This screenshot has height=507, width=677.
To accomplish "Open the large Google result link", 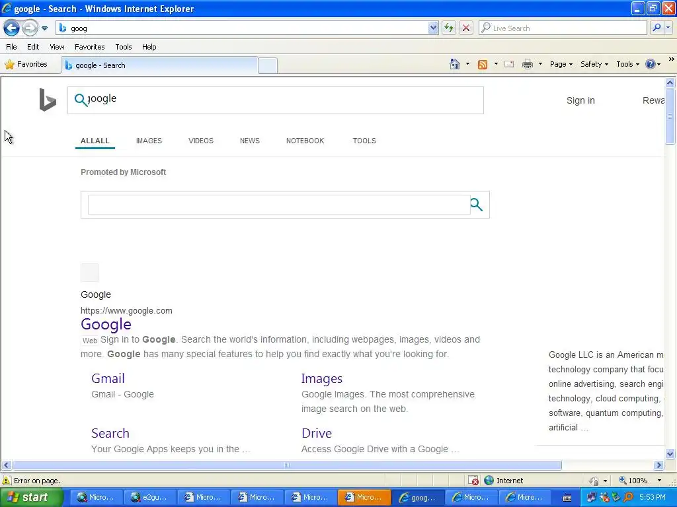I will coord(106,324).
